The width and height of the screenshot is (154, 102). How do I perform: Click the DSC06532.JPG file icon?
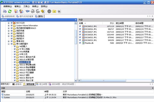pyautogui.click(x=83, y=37)
